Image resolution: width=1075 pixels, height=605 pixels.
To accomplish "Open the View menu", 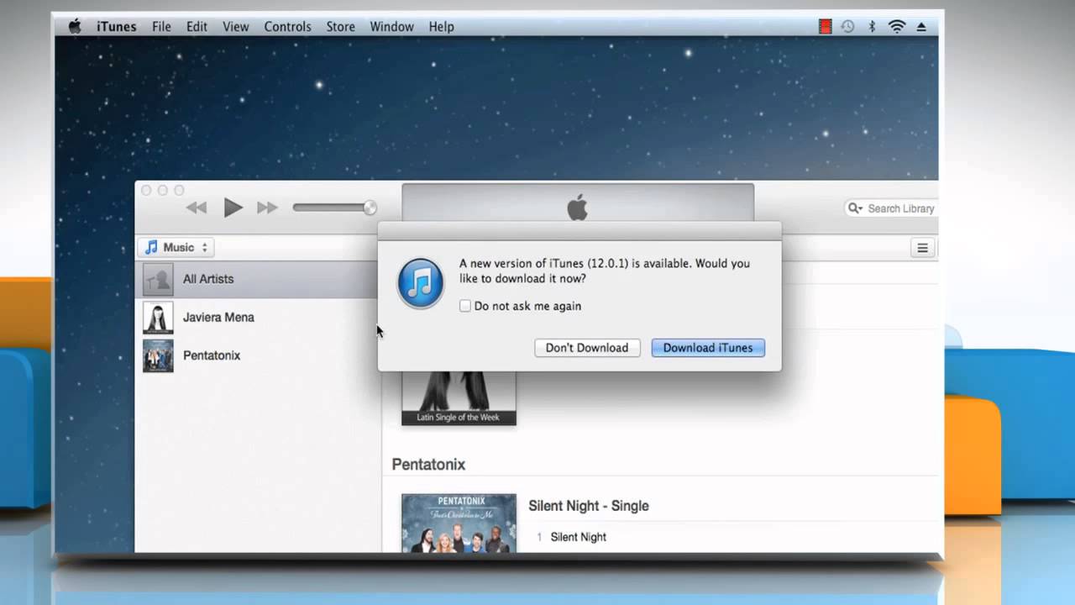I will [x=235, y=26].
